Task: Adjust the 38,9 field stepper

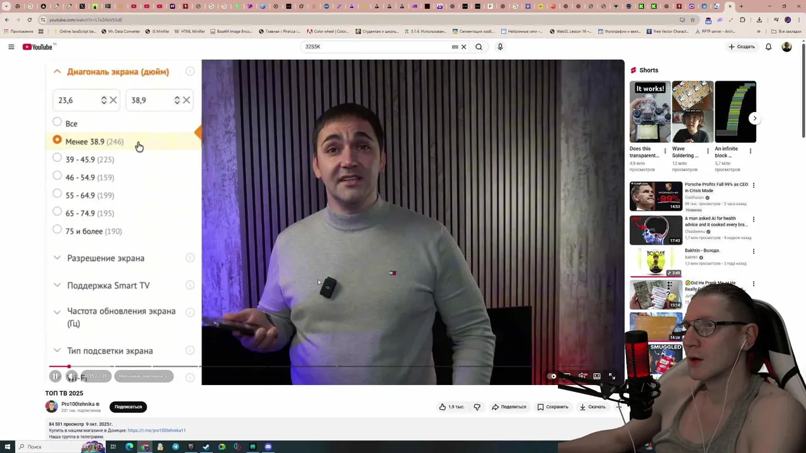Action: point(177,100)
